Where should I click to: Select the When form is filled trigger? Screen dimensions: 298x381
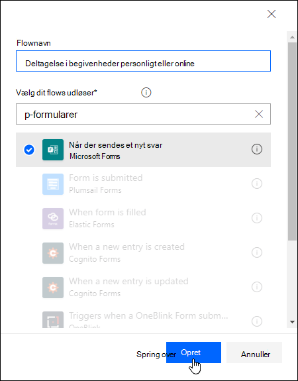(143, 219)
